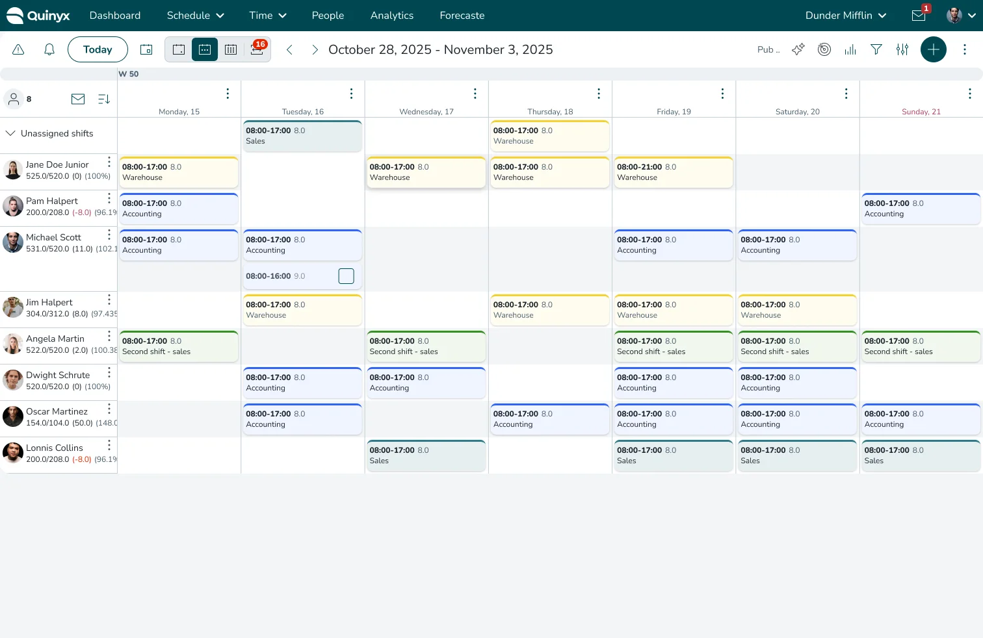This screenshot has height=638, width=983.
Task: Click the date range October 28 - November 3
Action: pyautogui.click(x=441, y=49)
